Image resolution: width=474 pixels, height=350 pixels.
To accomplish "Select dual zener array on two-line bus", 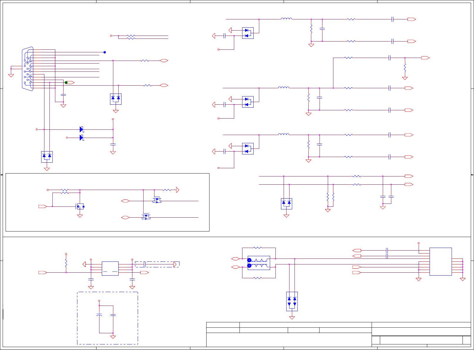I will [x=286, y=204].
